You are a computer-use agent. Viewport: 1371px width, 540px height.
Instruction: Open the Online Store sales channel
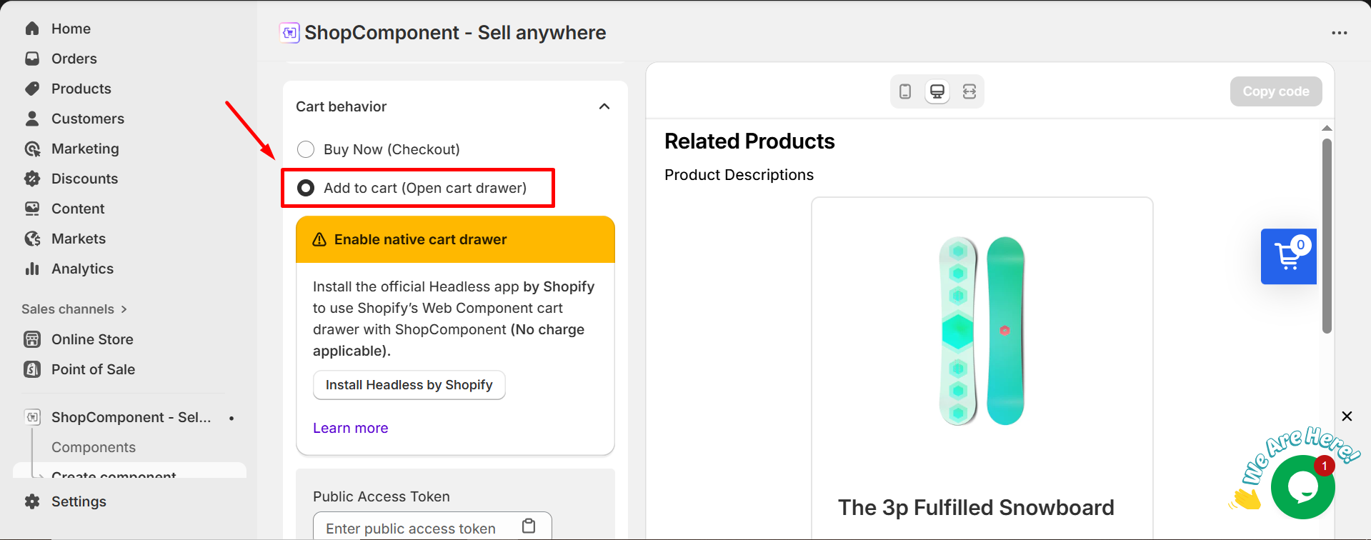tap(92, 339)
